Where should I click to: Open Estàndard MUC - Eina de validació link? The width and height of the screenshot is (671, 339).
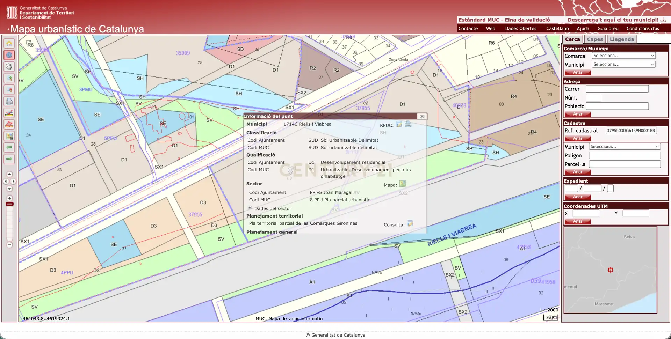tap(504, 20)
